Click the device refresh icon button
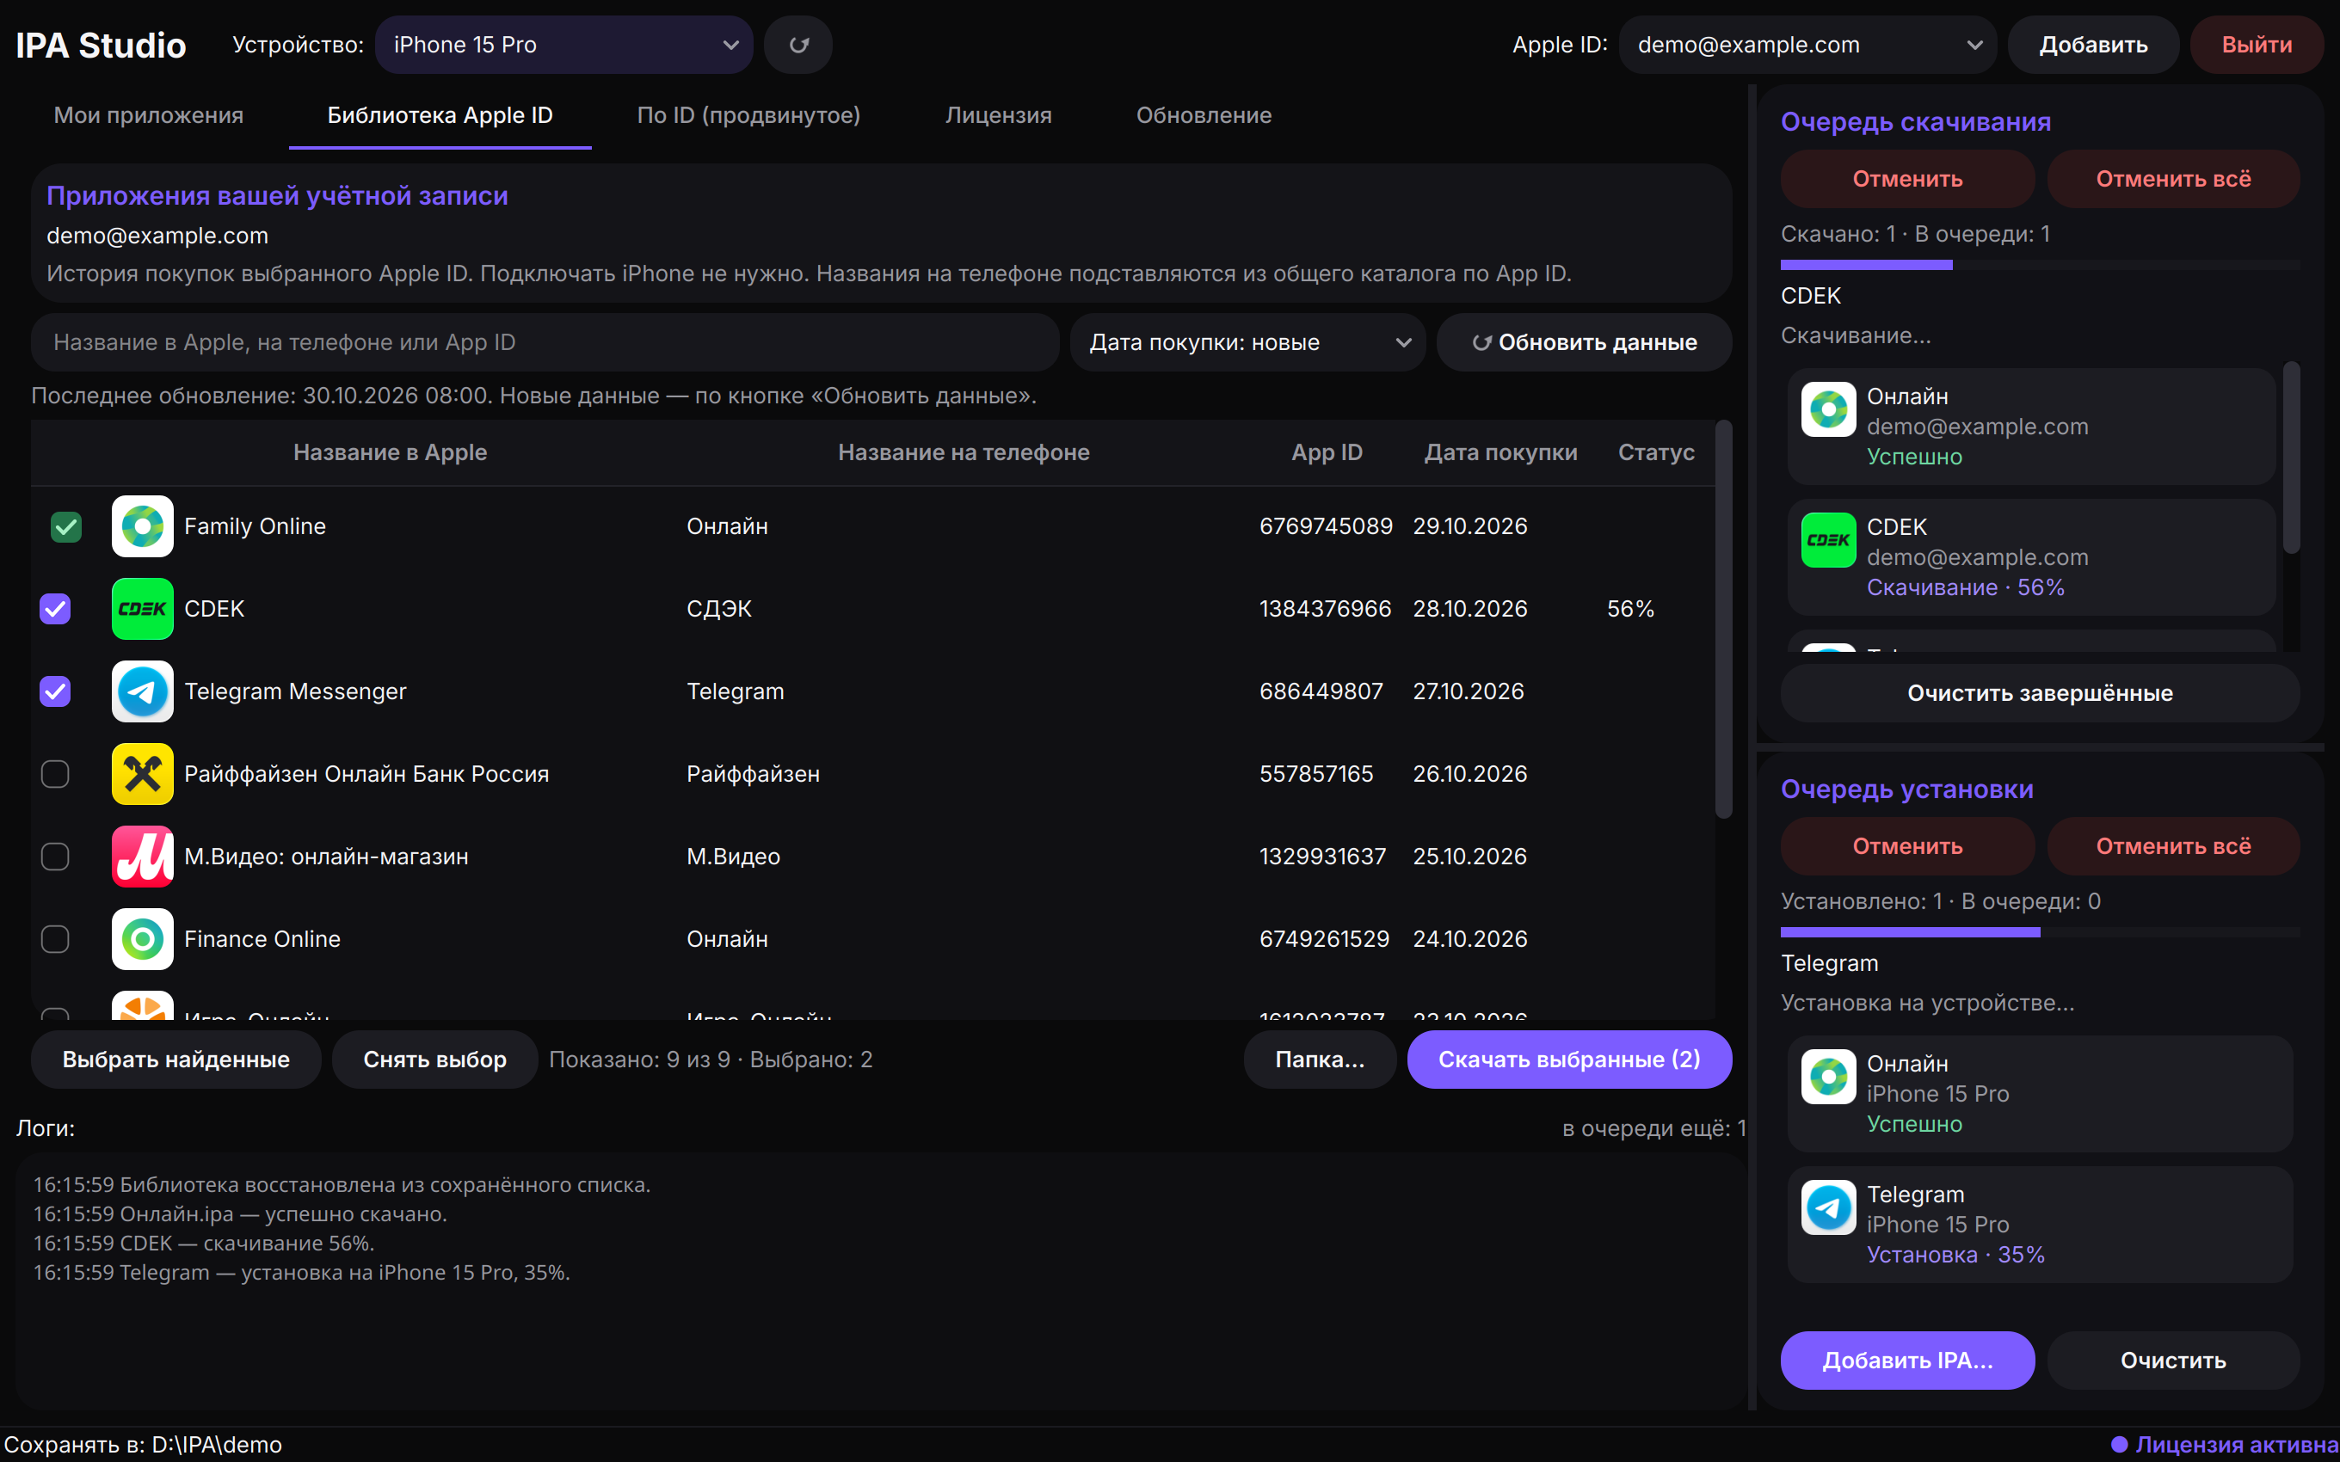 797,45
